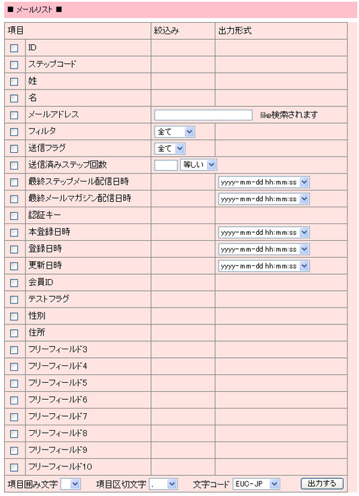The height and width of the screenshot is (496, 359).
Task: Open the 項目囲み文字 dropdown
Action: (71, 484)
